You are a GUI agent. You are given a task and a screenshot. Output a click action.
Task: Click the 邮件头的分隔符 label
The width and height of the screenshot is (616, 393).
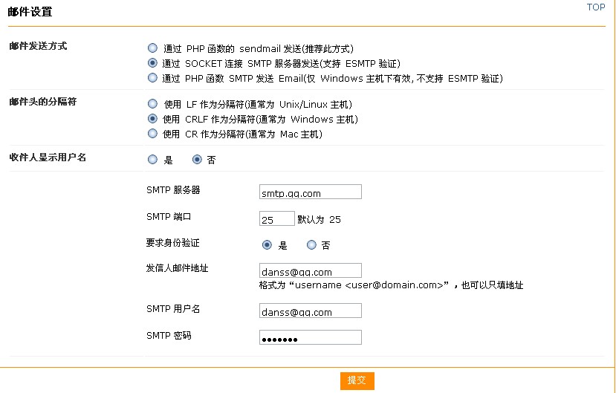(x=43, y=102)
